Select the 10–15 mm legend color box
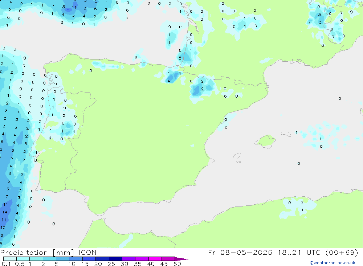This screenshot has width=363, height=266. click(76, 259)
